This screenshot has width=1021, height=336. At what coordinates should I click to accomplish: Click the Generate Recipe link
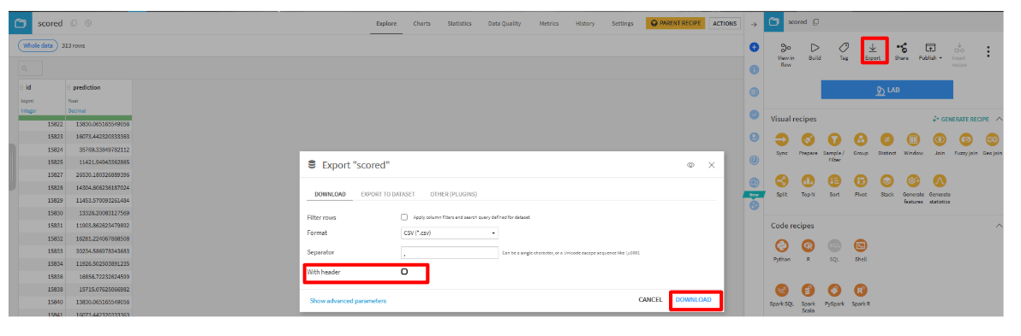960,119
